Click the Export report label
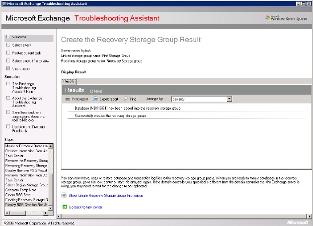 pyautogui.click(x=109, y=99)
